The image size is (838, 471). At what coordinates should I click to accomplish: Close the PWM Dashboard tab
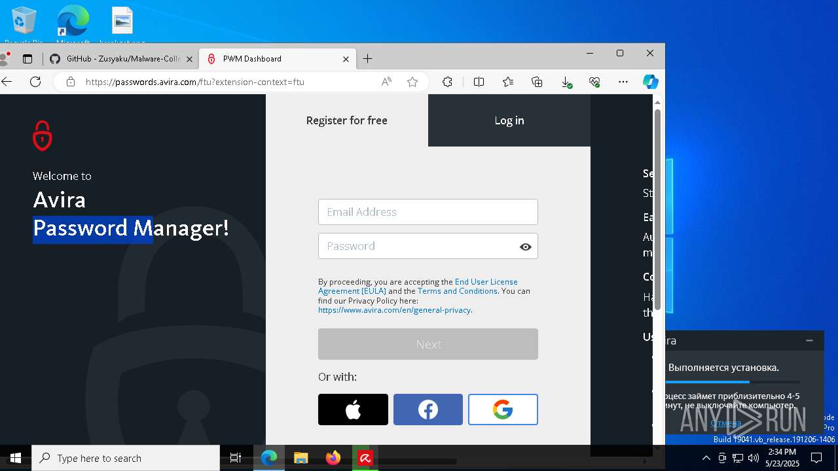pos(346,59)
